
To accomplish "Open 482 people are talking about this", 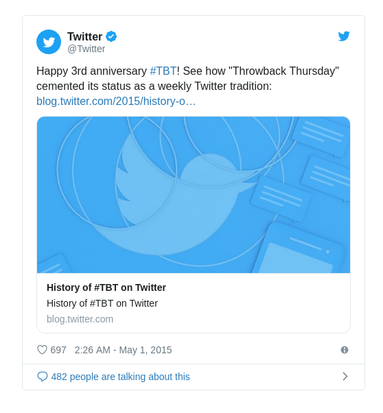I will (x=121, y=377).
